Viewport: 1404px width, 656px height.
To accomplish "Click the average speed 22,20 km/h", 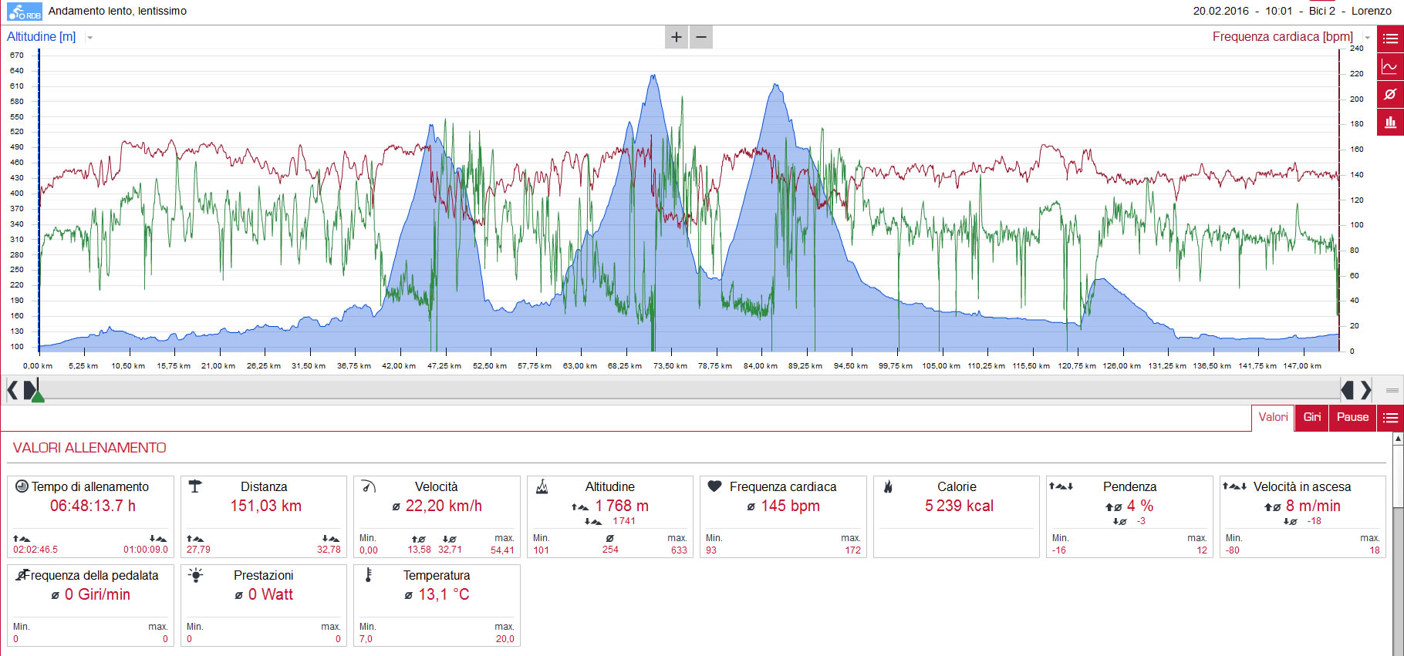I will [444, 506].
